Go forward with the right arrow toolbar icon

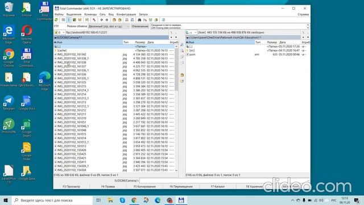point(107,20)
